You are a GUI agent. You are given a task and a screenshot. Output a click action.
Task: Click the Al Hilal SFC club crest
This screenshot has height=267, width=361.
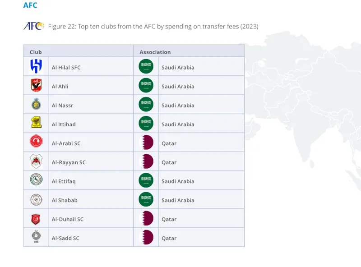[36, 66]
